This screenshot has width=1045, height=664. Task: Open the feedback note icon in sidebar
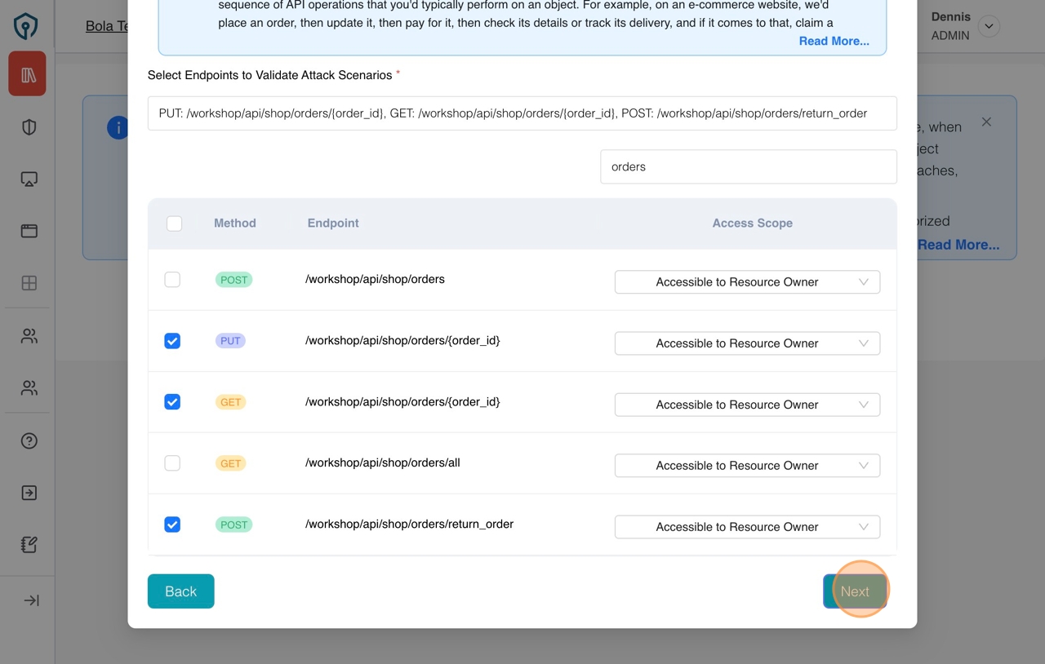click(27, 544)
